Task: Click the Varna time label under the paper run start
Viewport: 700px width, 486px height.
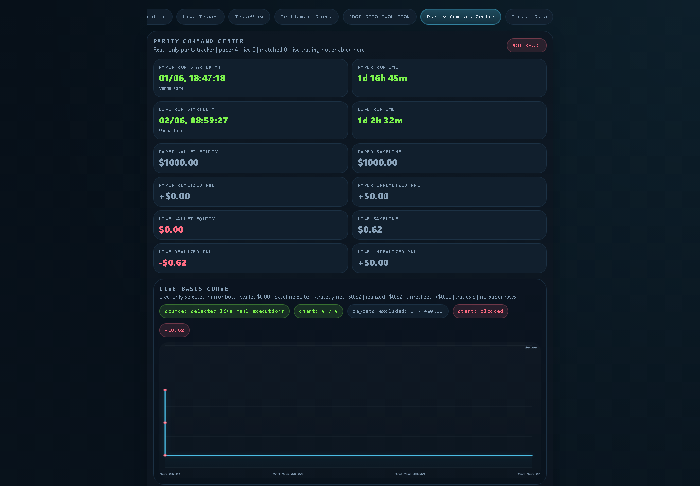Action: coord(171,89)
